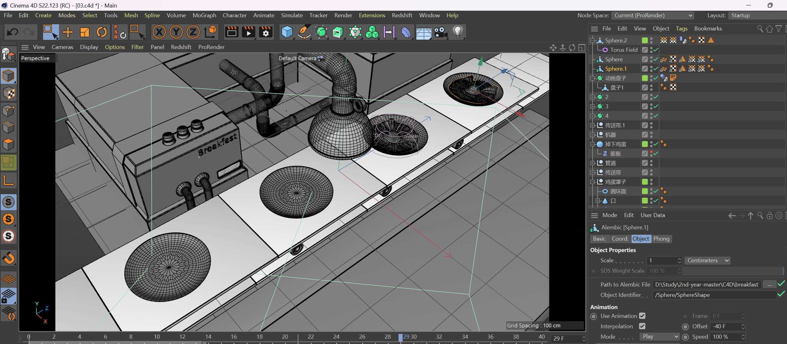Viewport: 787px width, 344px height.
Task: Collapse the Sphere.2 hierarchy
Action: click(x=592, y=40)
